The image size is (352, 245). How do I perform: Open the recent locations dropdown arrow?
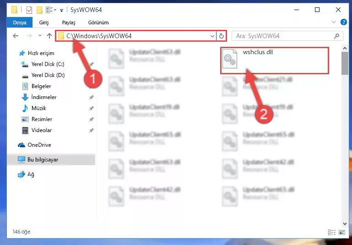pyautogui.click(x=40, y=36)
